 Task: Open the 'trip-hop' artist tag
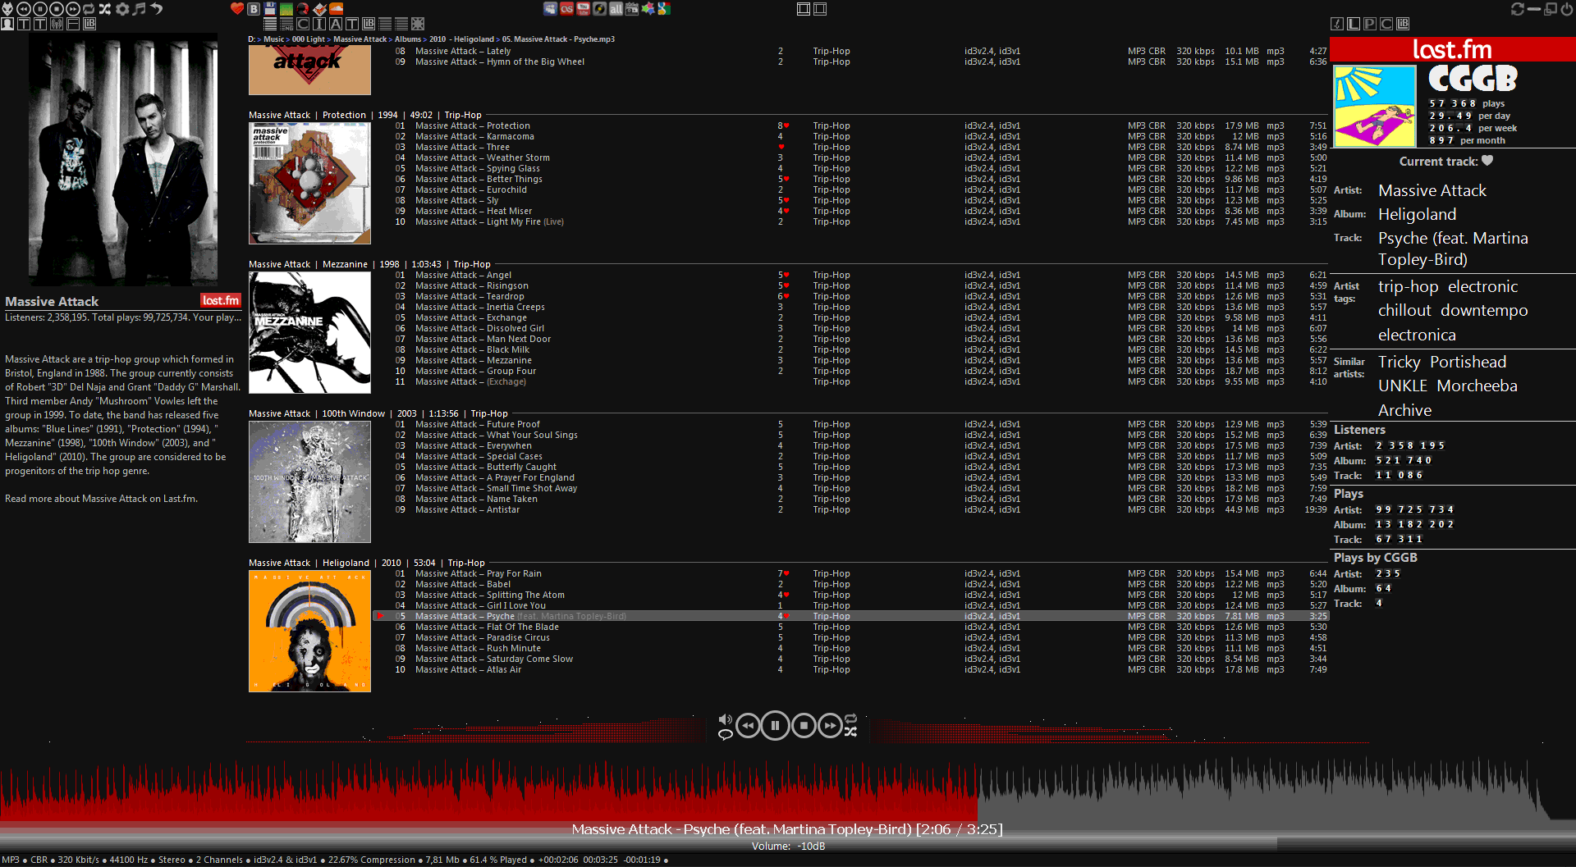tap(1408, 286)
